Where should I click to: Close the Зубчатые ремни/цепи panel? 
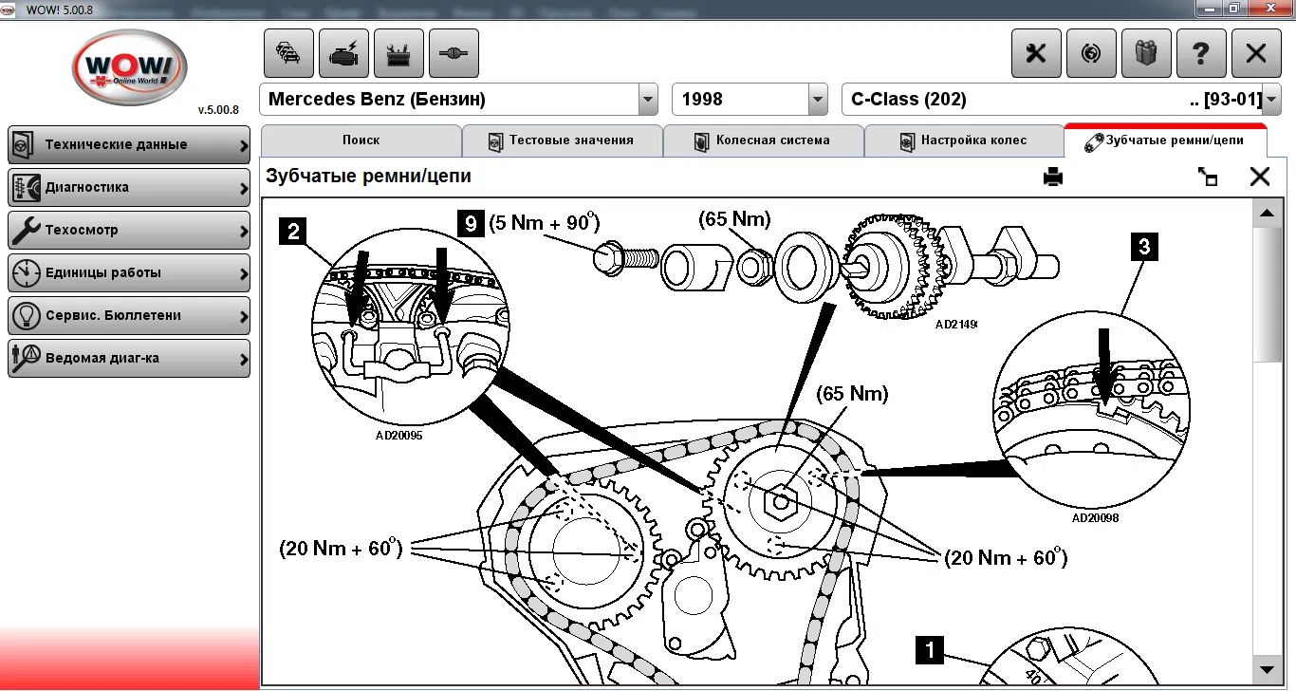tap(1260, 177)
